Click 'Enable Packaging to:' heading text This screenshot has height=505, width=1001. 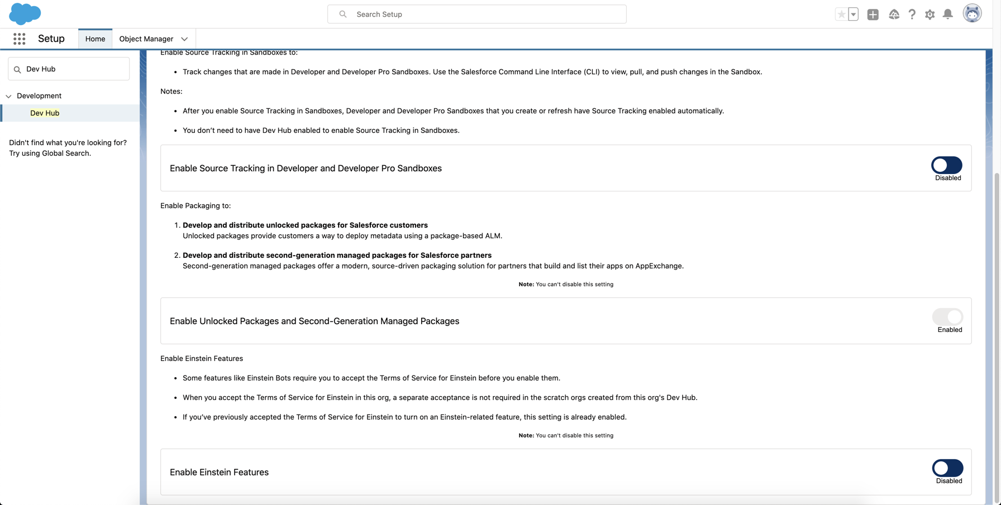196,205
